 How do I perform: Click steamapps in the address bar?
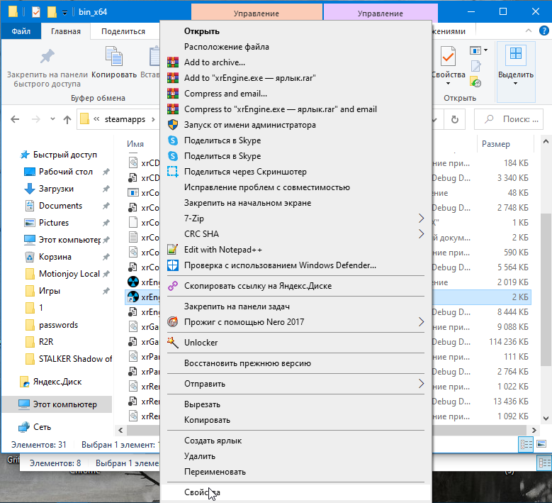[x=125, y=119]
